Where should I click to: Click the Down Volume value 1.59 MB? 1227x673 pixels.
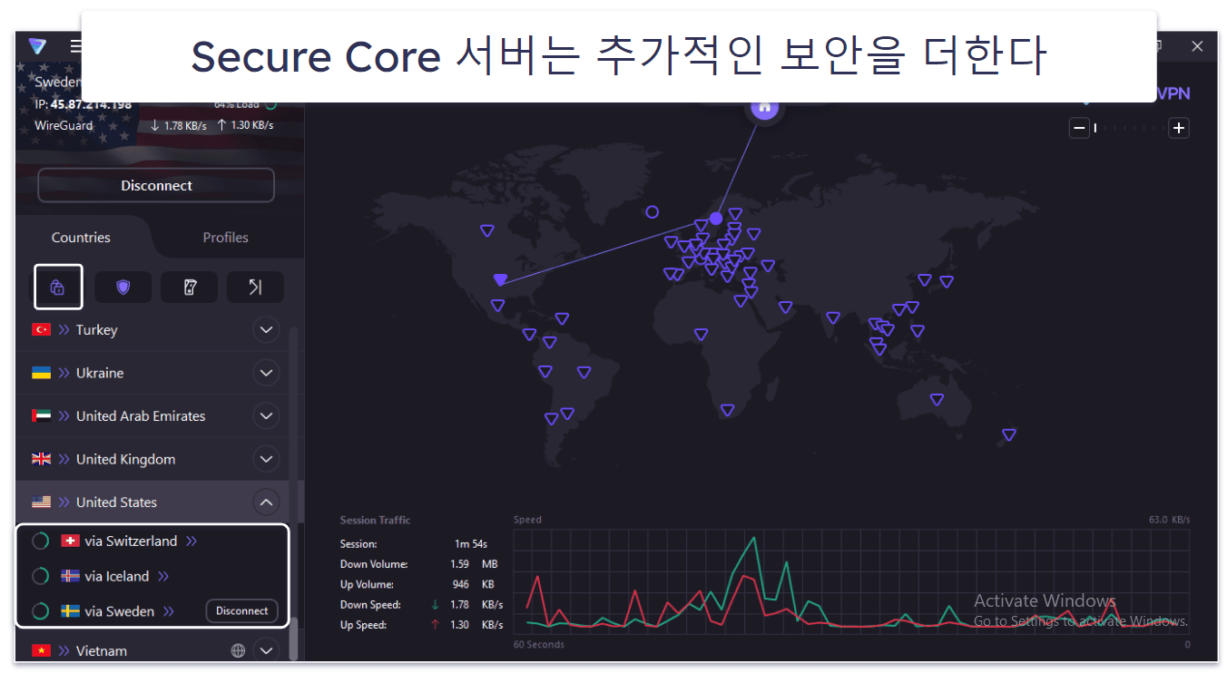coord(474,564)
